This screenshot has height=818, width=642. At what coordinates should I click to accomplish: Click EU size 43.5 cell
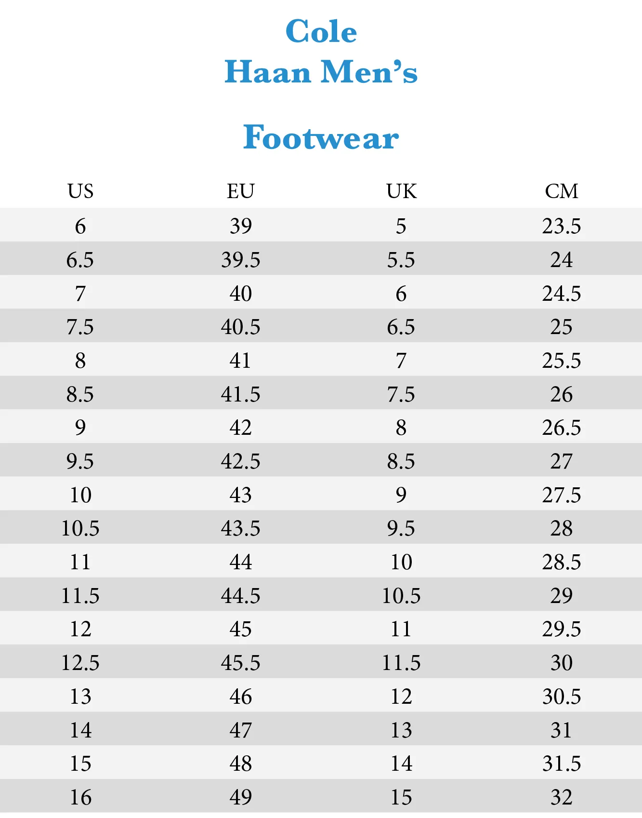241,528
